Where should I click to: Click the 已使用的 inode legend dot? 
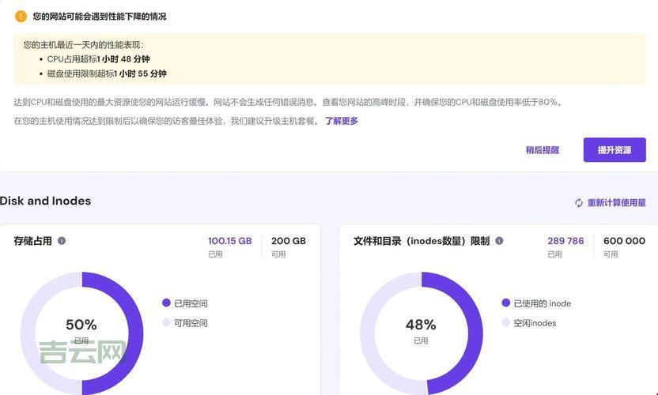point(505,303)
